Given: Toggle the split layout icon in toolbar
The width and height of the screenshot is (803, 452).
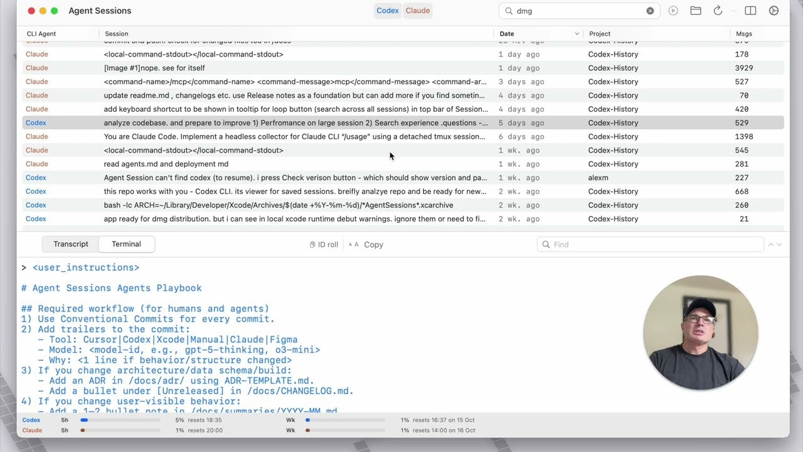Looking at the screenshot, I should pyautogui.click(x=750, y=11).
